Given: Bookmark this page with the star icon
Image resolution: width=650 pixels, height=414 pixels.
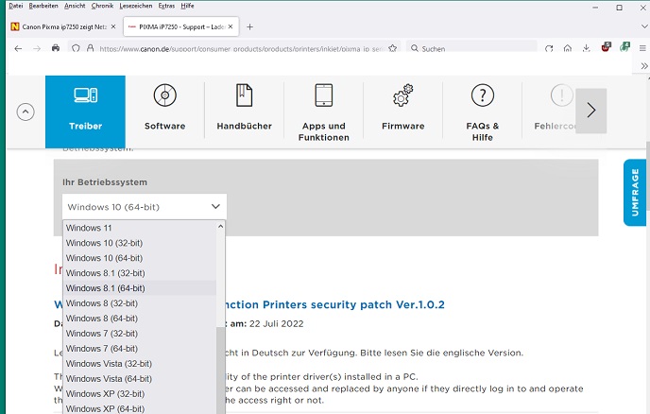Looking at the screenshot, I should (x=392, y=48).
